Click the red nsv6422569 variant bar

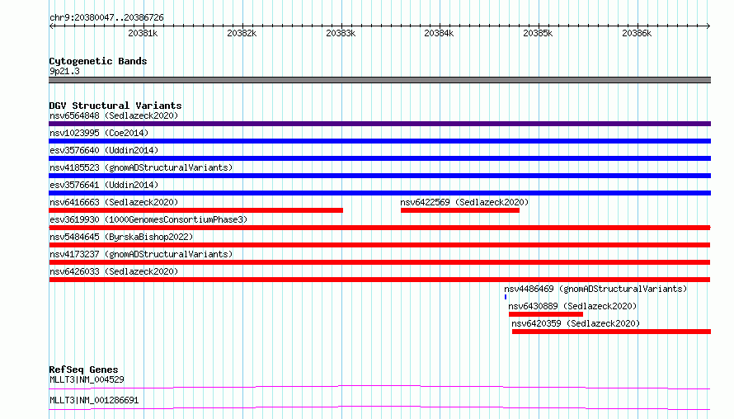click(460, 210)
